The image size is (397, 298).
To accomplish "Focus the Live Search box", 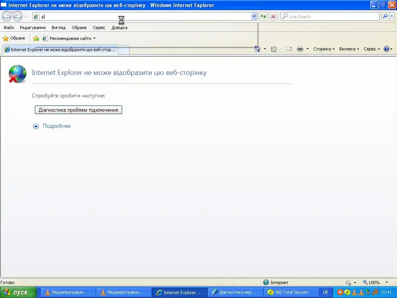I will 330,16.
